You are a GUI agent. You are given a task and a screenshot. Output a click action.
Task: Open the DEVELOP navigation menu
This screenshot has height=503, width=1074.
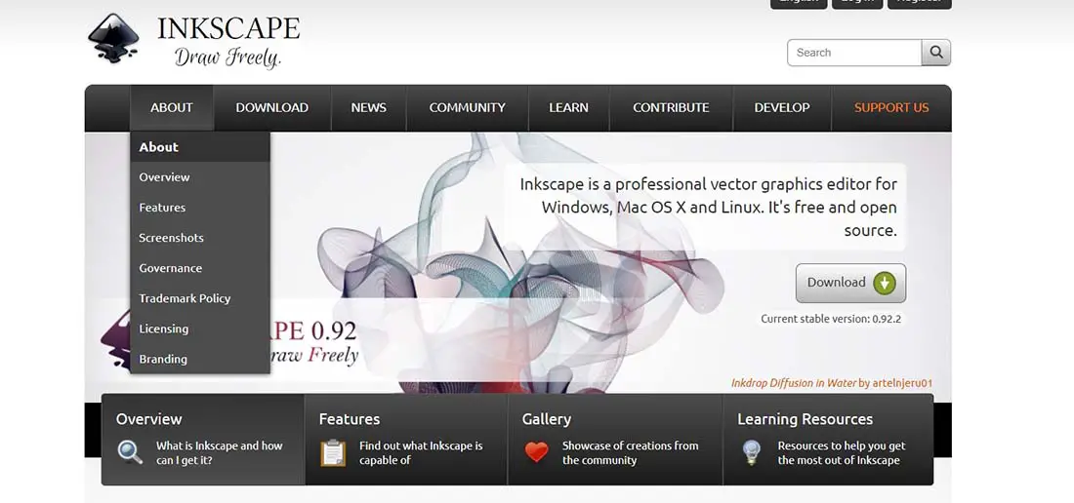pos(781,107)
